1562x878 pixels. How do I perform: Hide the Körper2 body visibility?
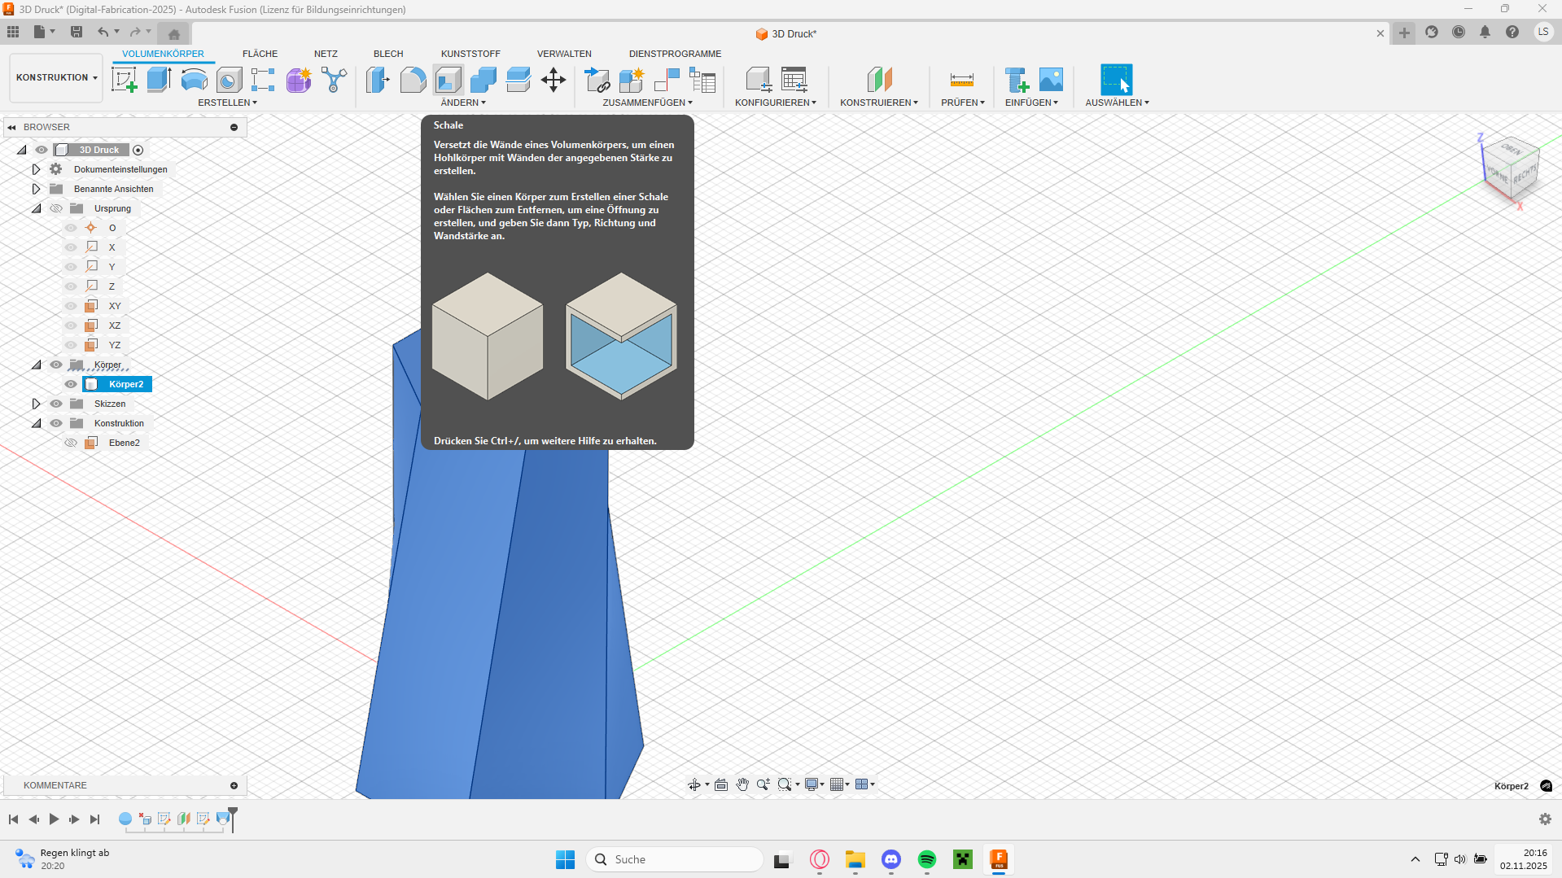[x=71, y=384]
